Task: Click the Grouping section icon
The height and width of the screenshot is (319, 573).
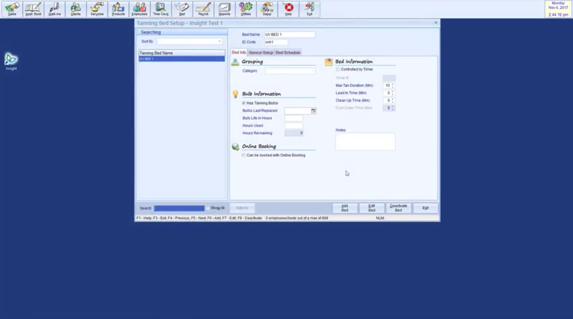Action: [x=235, y=62]
